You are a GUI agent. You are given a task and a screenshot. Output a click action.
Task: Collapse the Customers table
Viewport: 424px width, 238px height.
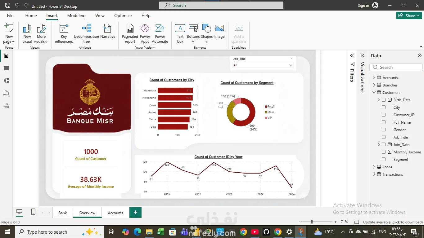tap(374, 93)
